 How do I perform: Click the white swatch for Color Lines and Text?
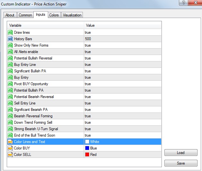(x=87, y=142)
